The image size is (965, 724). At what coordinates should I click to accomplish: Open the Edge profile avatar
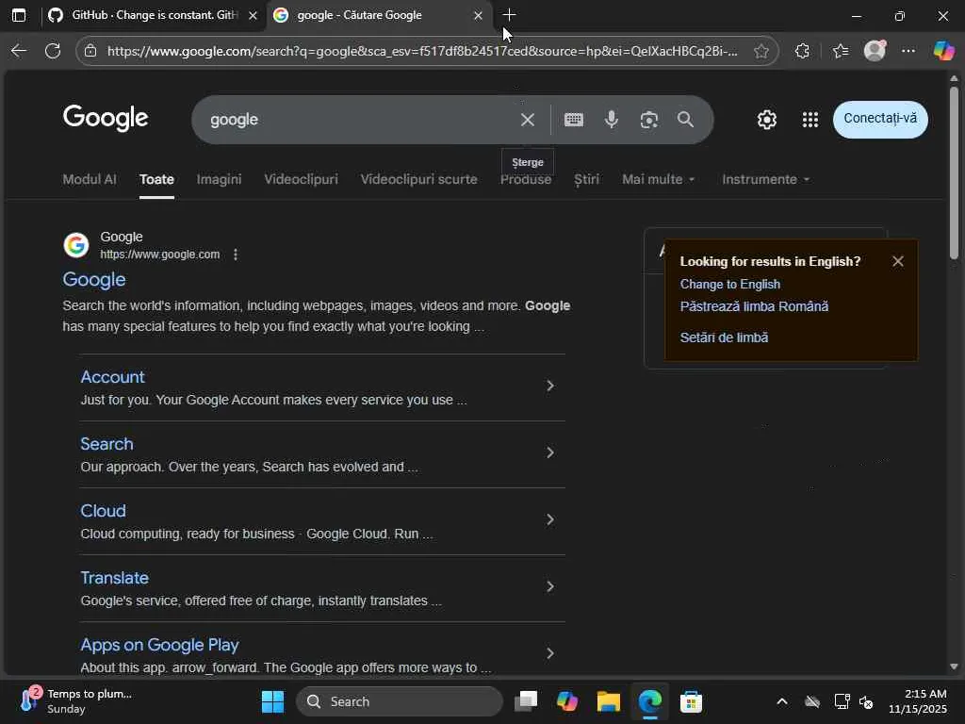coord(875,51)
